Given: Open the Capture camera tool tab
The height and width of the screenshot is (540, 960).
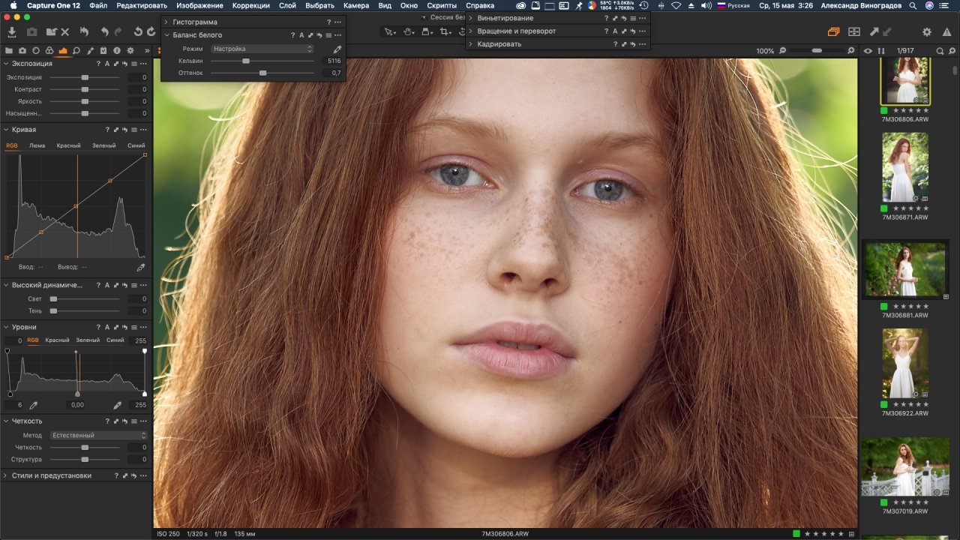Looking at the screenshot, I should click(22, 50).
